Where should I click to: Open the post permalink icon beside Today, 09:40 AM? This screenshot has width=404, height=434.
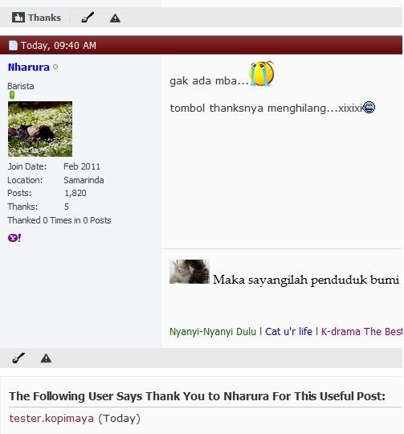point(13,45)
